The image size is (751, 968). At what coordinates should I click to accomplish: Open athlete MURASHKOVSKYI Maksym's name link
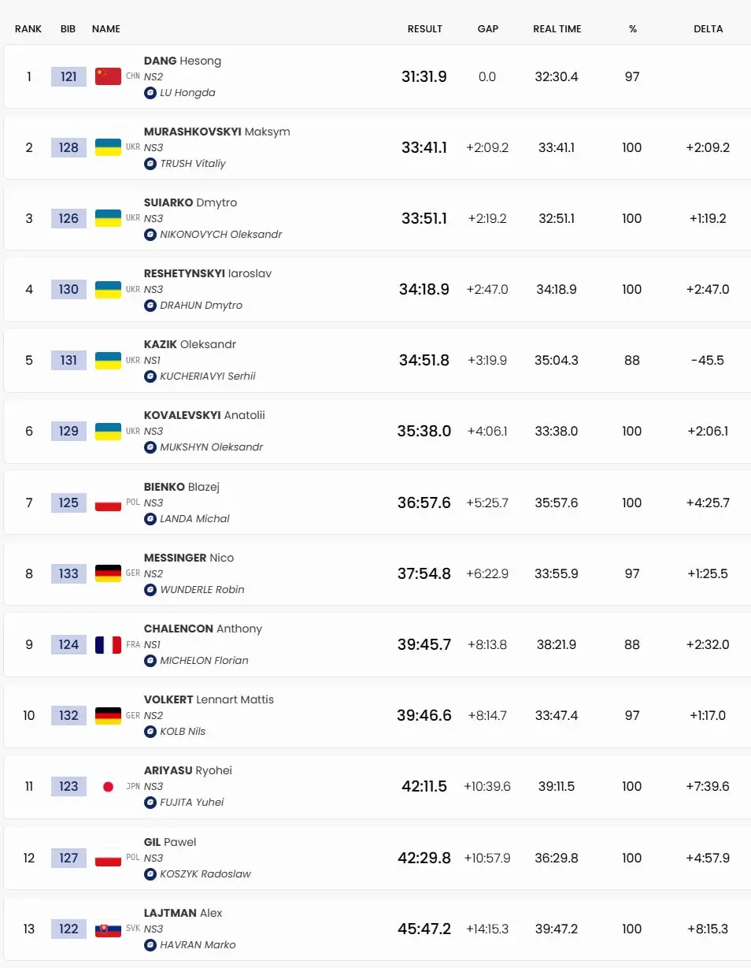(x=216, y=132)
